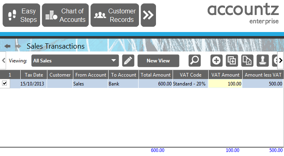Expand toolbar with right chevron arrow
This screenshot has width=284, height=156.
pyautogui.click(x=280, y=60)
